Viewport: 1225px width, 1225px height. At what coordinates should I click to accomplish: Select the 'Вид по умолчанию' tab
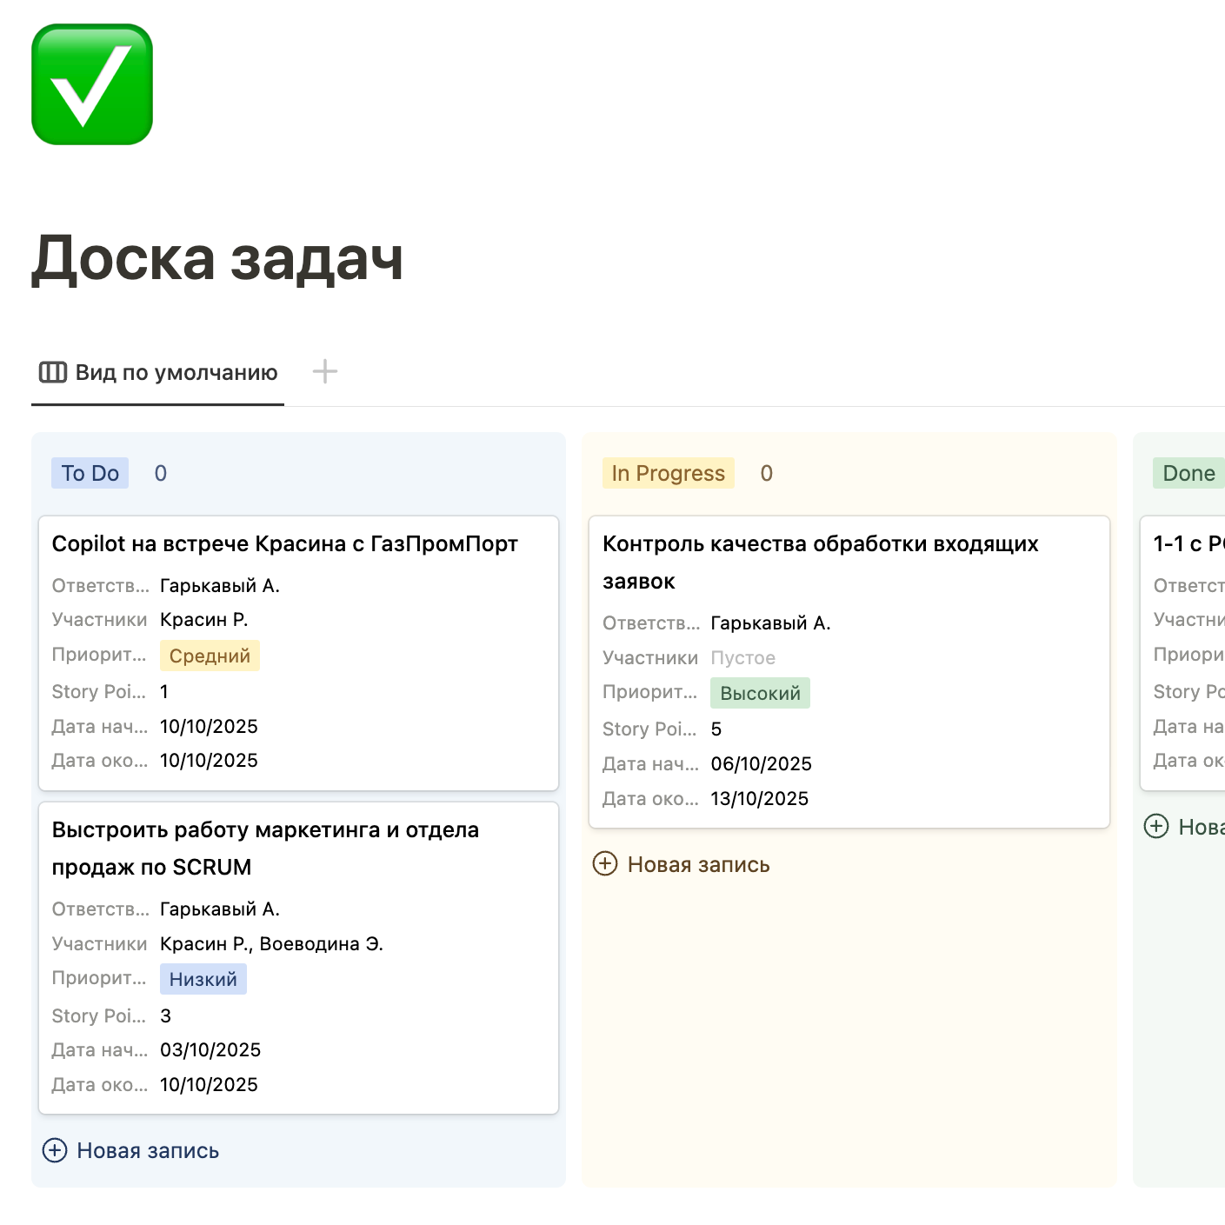tap(158, 373)
